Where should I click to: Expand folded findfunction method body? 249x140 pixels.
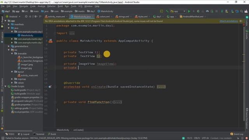click(x=117, y=102)
